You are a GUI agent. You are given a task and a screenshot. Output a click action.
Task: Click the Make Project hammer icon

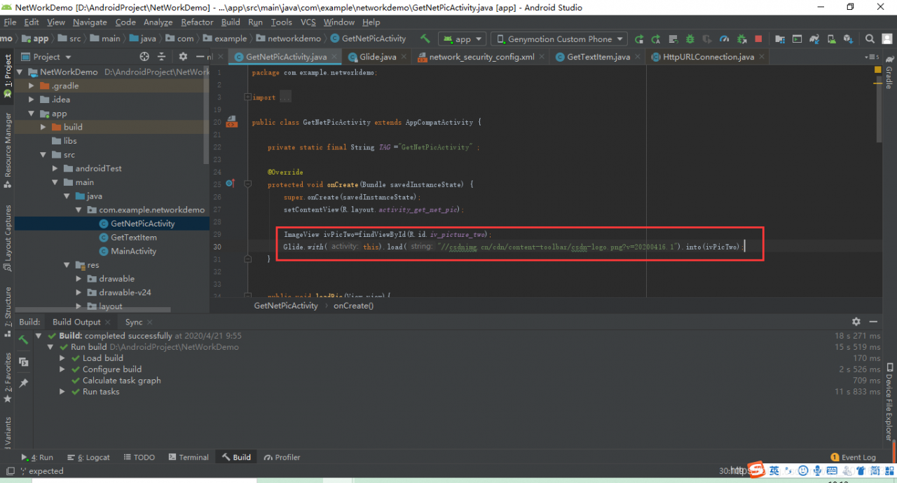[425, 39]
